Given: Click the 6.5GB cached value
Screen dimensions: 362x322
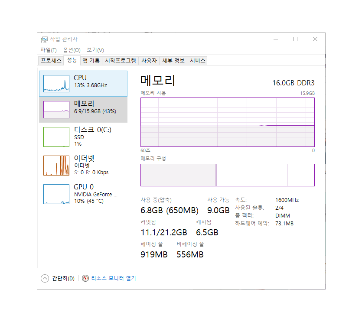Looking at the screenshot, I should pyautogui.click(x=207, y=232).
